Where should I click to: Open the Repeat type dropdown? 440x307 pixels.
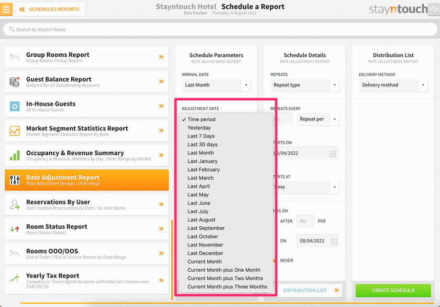(x=305, y=85)
